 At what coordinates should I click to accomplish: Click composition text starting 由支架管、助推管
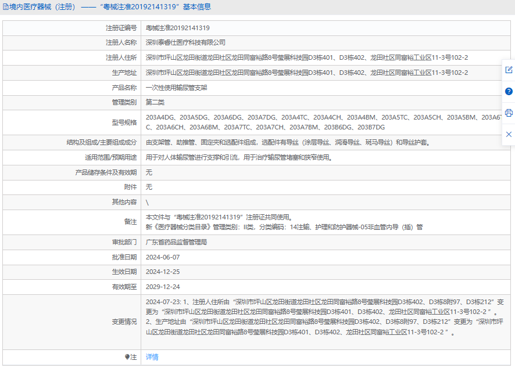(288, 142)
